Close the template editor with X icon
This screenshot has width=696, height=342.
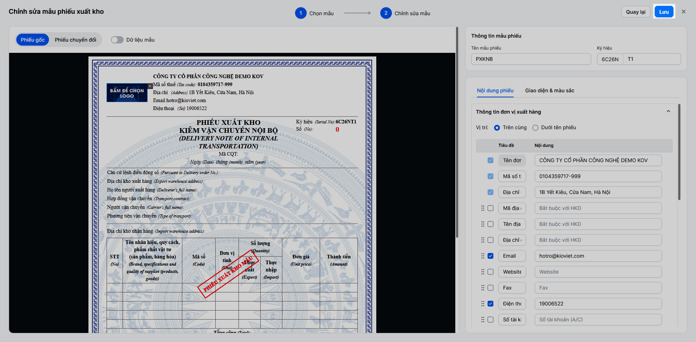click(x=684, y=12)
